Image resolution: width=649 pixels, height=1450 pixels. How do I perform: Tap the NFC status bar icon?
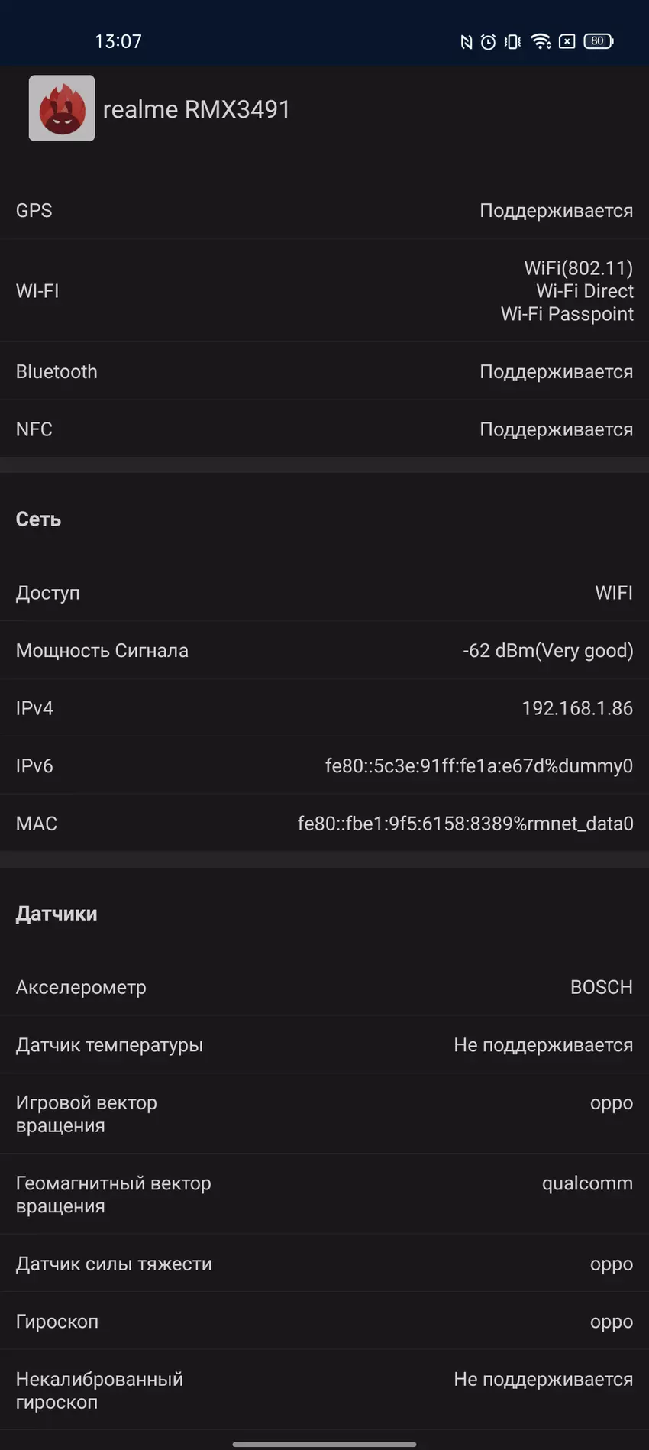[x=466, y=42]
